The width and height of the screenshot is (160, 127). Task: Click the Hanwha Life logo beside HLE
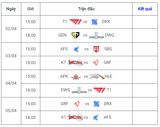coord(97,76)
